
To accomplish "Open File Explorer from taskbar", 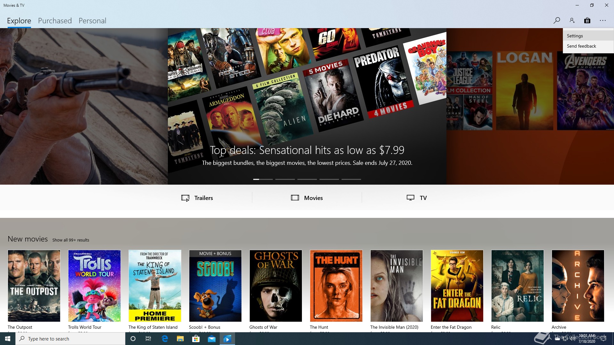I will (180, 339).
